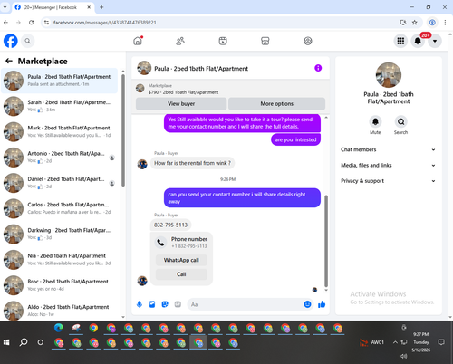Open Aldo conversation in chat list
This screenshot has width=453, height=364.
click(60, 311)
